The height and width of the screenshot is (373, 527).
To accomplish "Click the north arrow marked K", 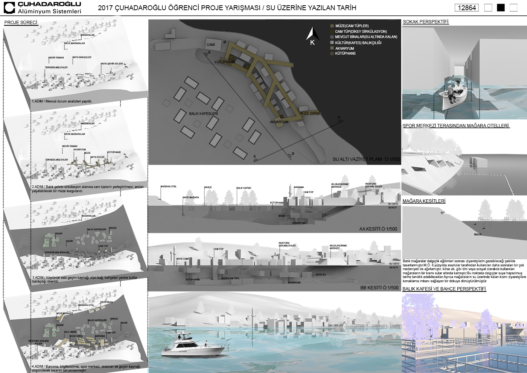I will click(312, 37).
